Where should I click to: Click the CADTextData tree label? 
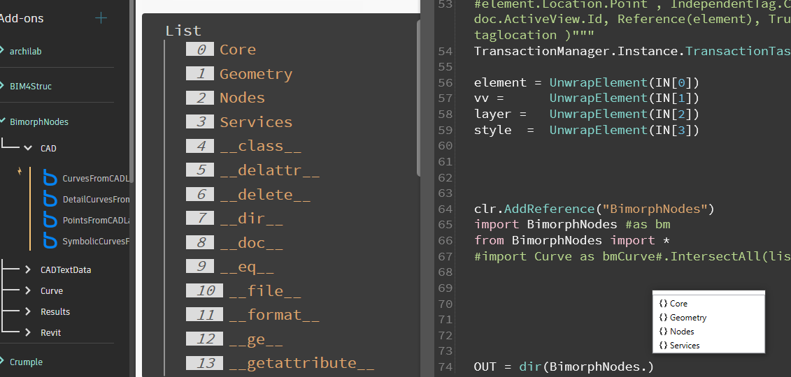(x=66, y=269)
